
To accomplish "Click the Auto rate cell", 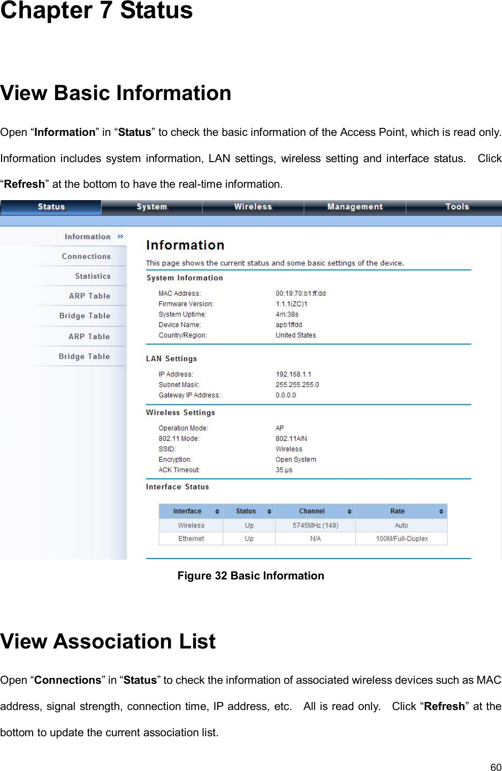I will tap(401, 525).
